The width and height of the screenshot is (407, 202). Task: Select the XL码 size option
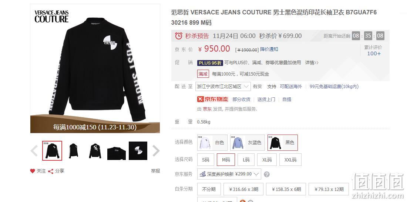[267, 160]
